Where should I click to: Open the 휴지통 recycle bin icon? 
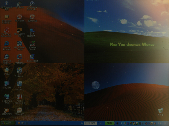coord(161,112)
